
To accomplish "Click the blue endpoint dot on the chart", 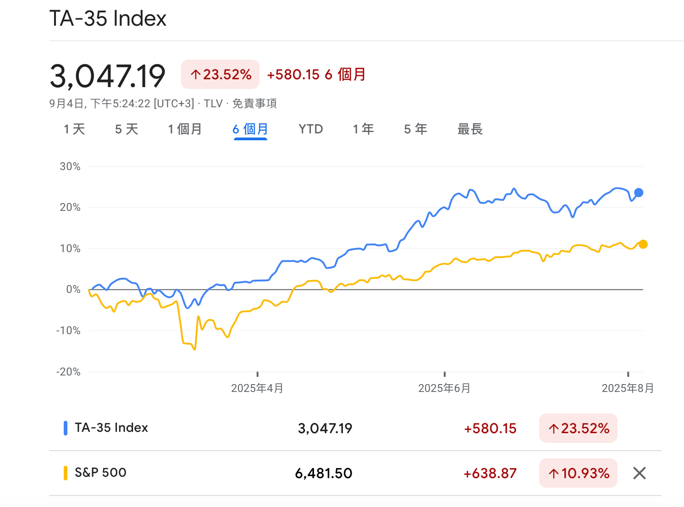I will pos(638,193).
